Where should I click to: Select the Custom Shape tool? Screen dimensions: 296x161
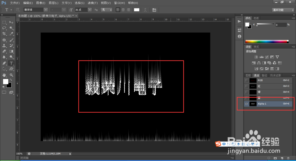(11, 69)
